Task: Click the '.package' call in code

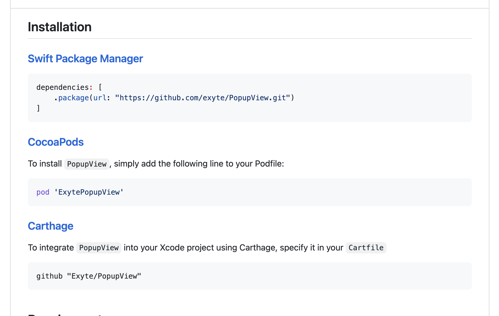Action: [72, 98]
